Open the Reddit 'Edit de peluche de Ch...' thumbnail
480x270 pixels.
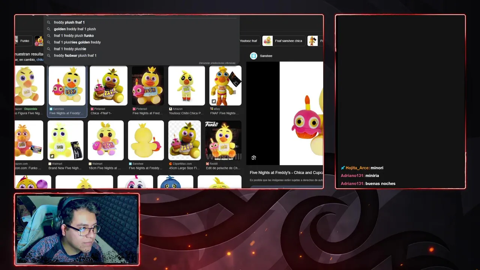pos(223,140)
